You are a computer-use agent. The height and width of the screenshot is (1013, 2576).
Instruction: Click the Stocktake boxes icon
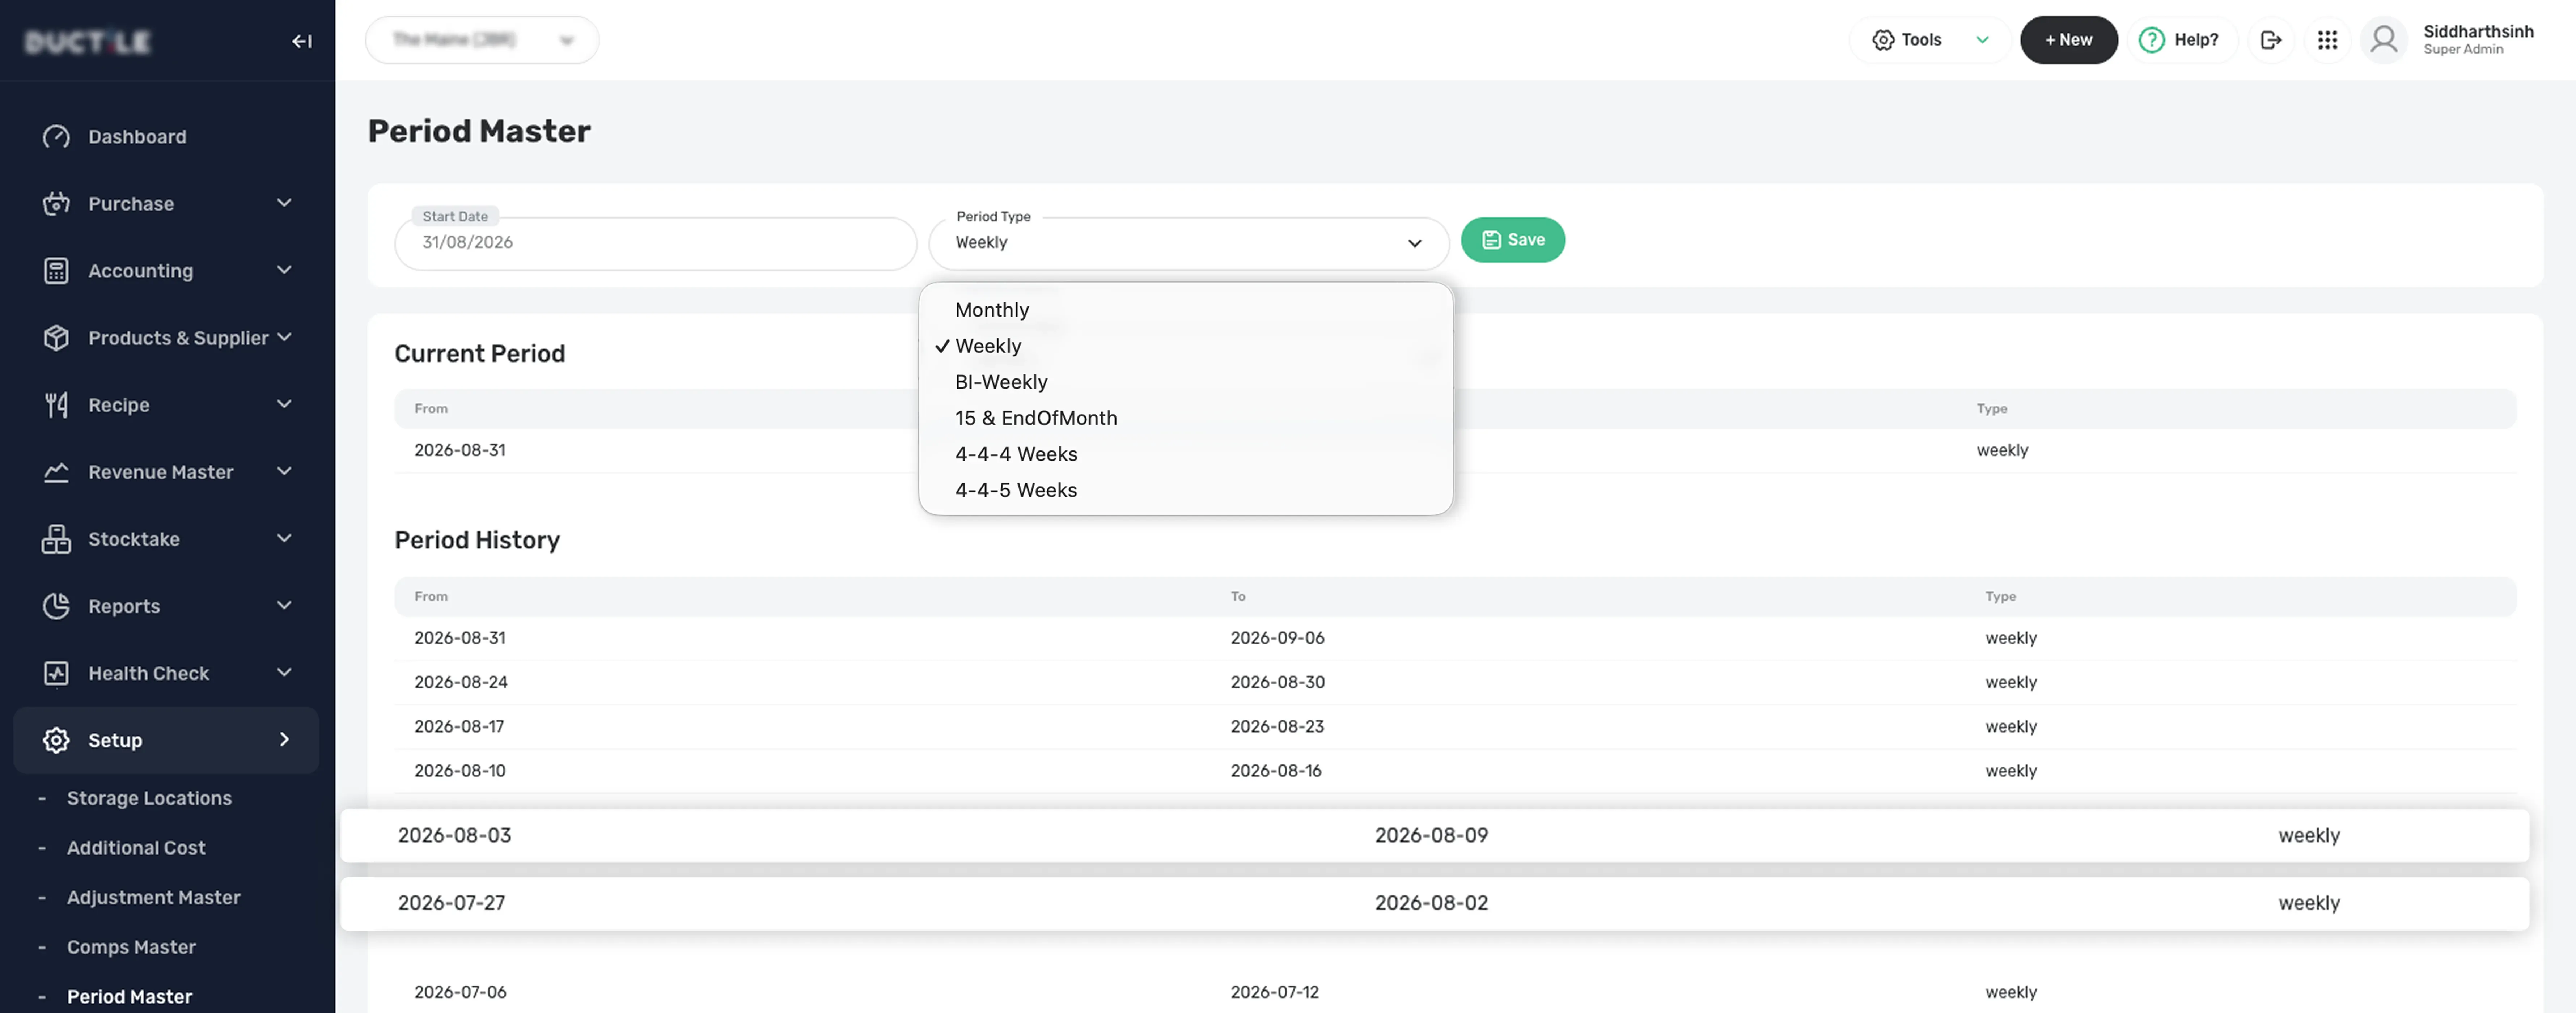(x=56, y=539)
